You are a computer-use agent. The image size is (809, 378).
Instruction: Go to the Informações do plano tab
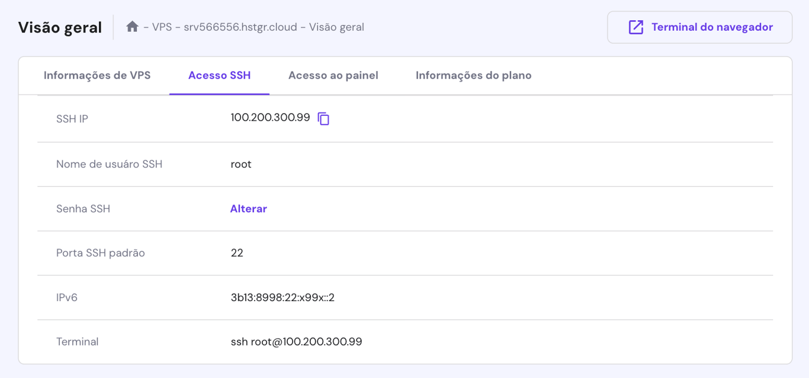(473, 76)
